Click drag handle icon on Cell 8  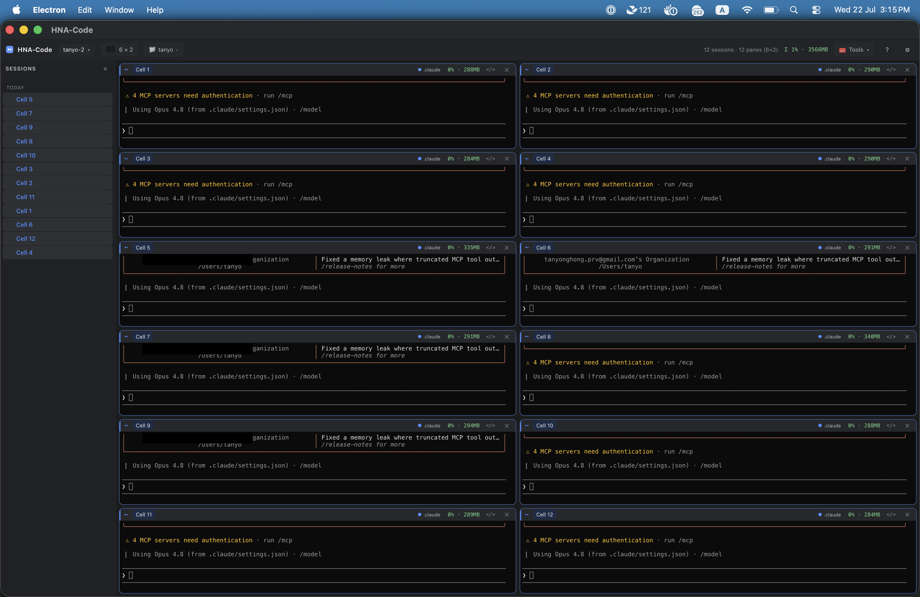[527, 337]
